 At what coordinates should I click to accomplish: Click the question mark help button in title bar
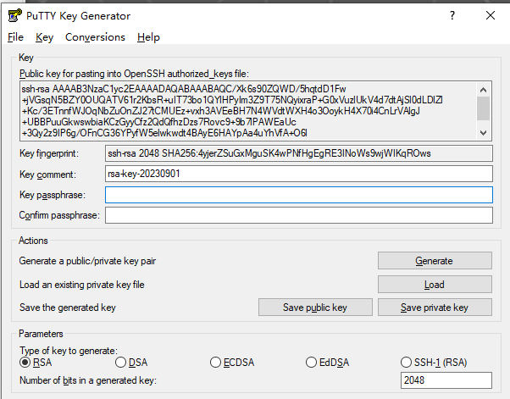tap(452, 15)
